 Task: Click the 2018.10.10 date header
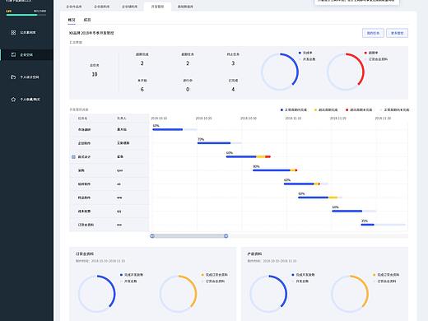[159, 119]
